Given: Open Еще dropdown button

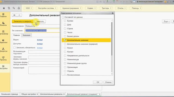Looking at the screenshot, I should point(166,21).
